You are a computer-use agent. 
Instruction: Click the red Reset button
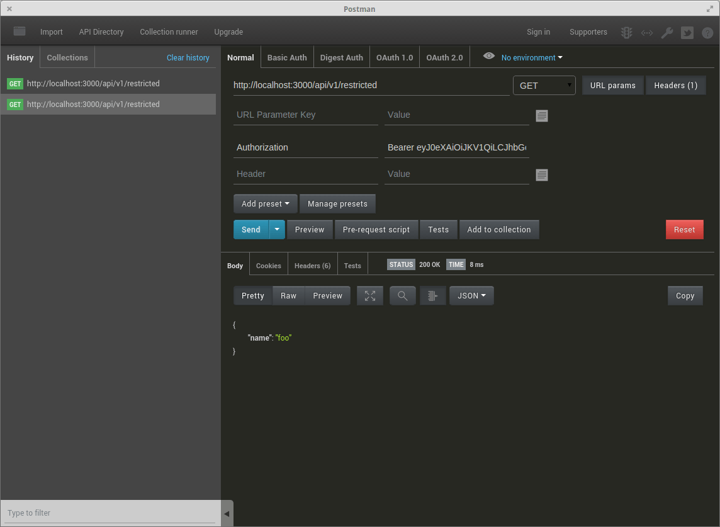point(684,230)
